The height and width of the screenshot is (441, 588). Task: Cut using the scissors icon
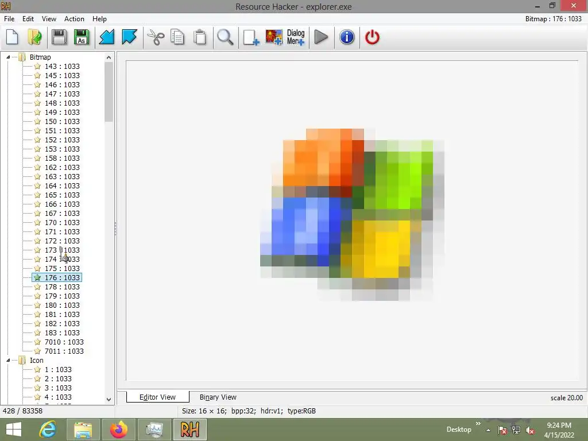pos(155,37)
